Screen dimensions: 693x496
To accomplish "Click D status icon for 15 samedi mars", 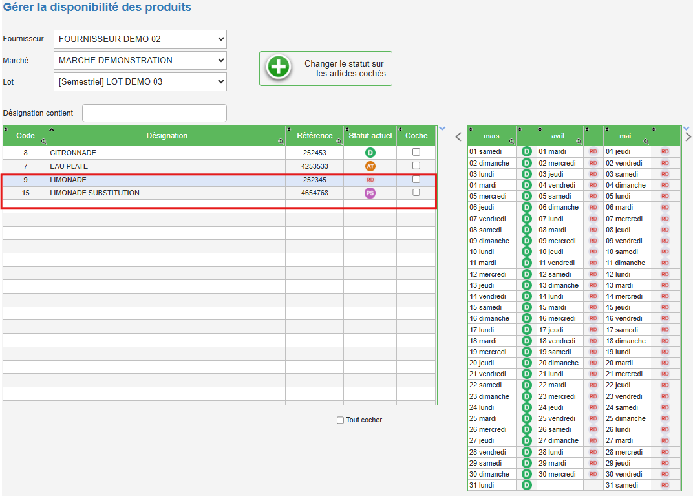I will (x=526, y=307).
